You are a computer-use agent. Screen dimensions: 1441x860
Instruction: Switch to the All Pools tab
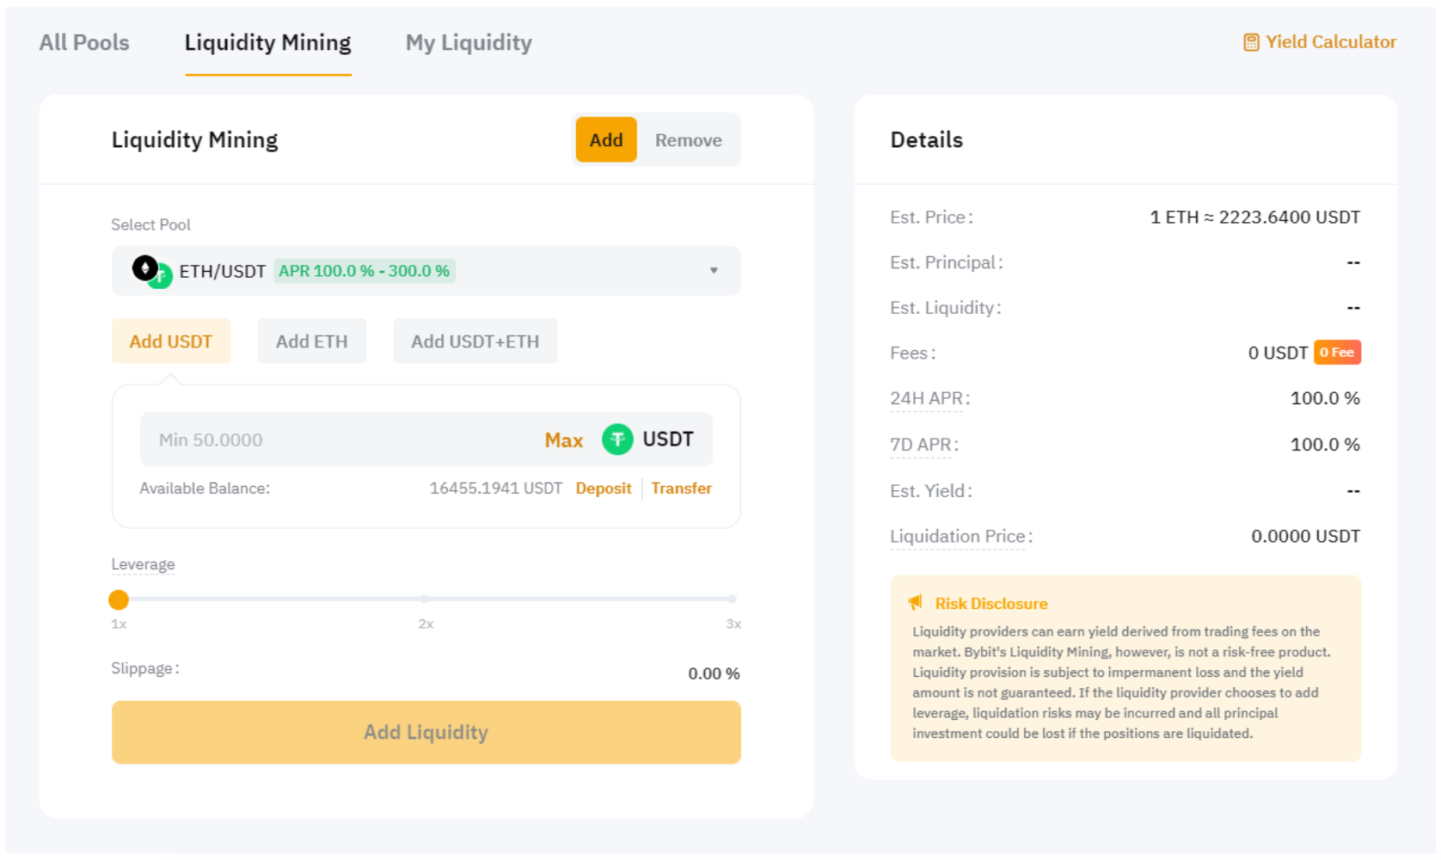click(x=84, y=43)
